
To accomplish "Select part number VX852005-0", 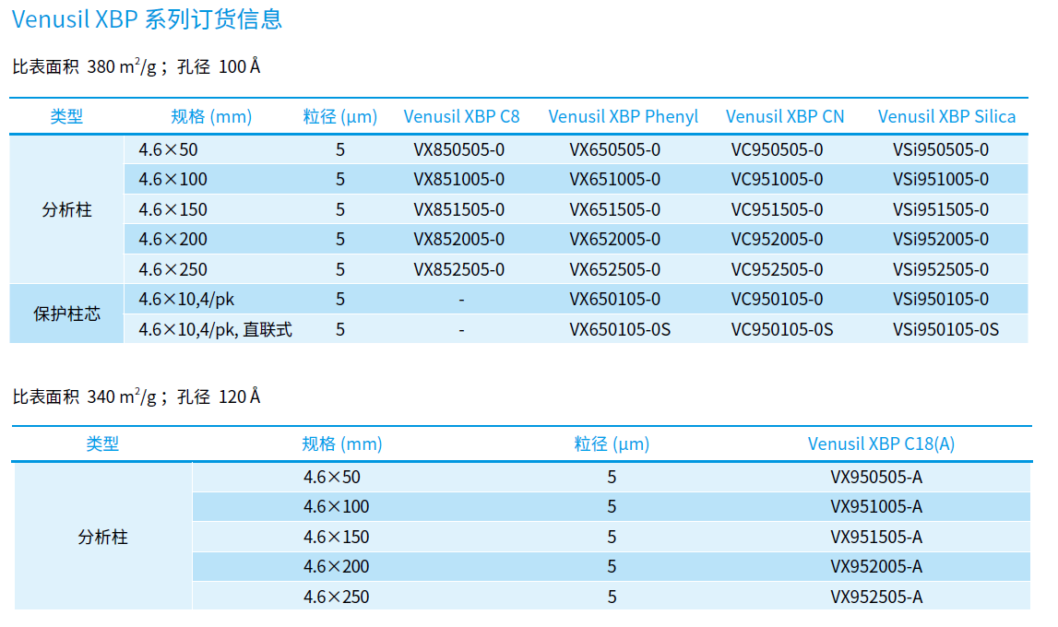I will pyautogui.click(x=458, y=240).
